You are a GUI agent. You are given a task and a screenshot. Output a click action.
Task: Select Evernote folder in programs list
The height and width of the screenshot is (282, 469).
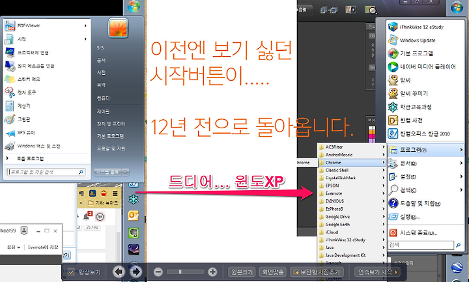[x=352, y=193]
